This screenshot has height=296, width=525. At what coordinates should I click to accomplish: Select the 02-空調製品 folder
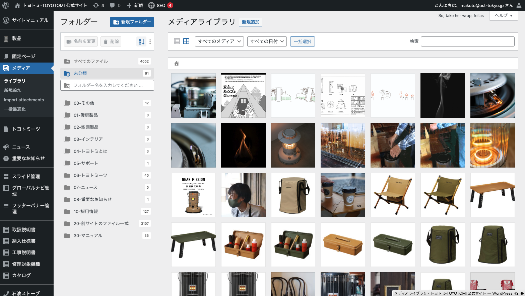coord(107,127)
